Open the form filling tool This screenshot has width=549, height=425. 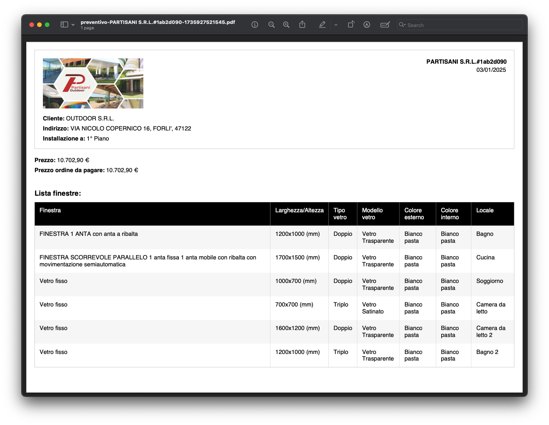385,25
